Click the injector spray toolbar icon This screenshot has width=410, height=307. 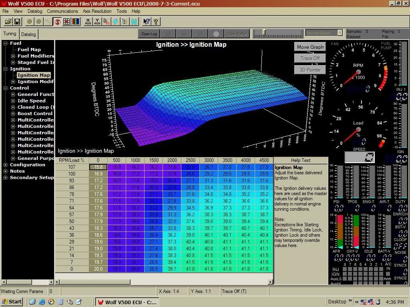tap(107, 22)
